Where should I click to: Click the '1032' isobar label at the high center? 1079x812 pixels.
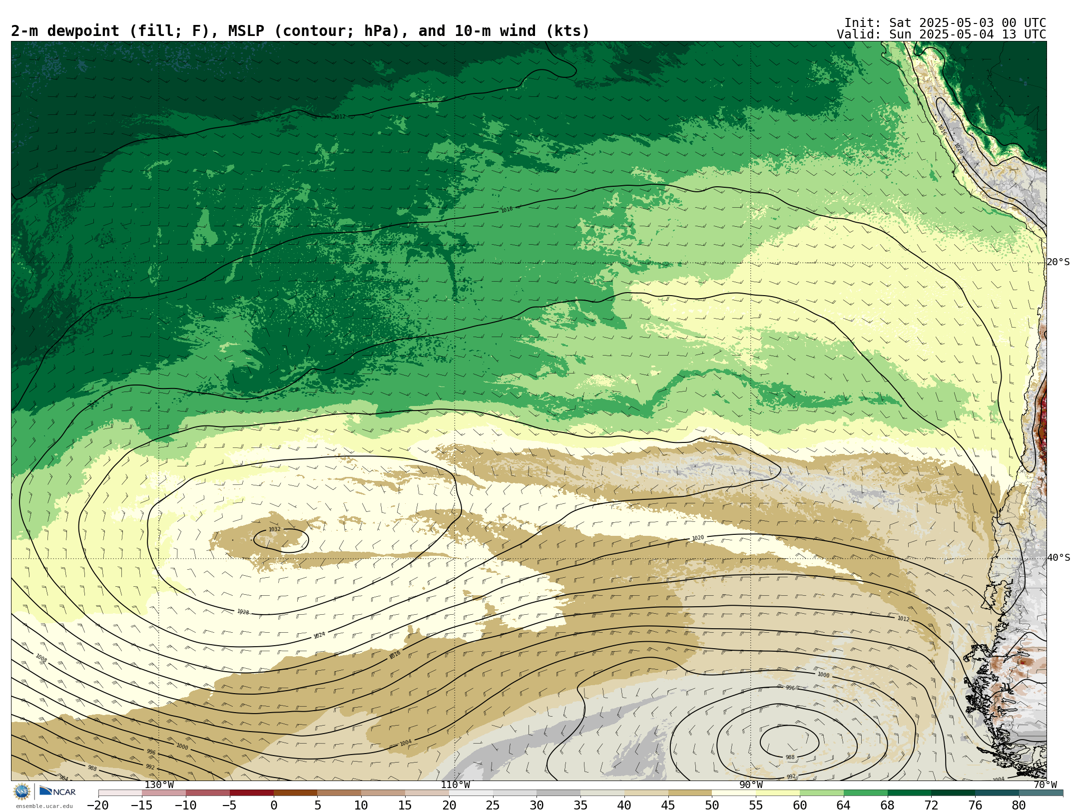click(x=275, y=529)
